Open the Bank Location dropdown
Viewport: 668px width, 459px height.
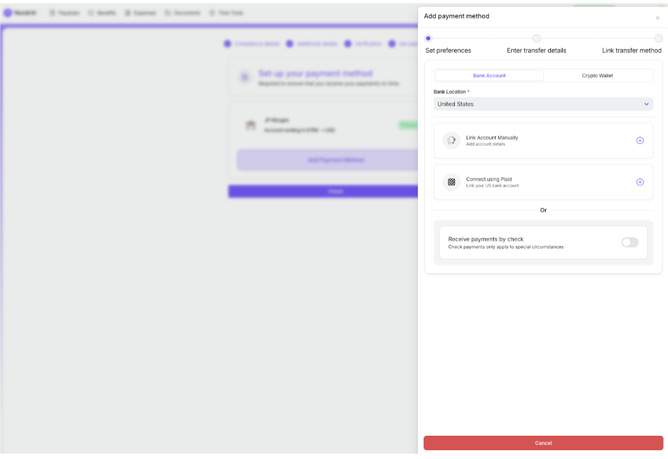point(543,104)
